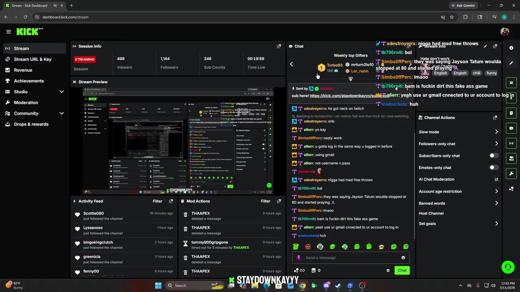Toggle the wrench widget icon in the right sidebar
The height and width of the screenshot is (292, 520).
click(511, 174)
